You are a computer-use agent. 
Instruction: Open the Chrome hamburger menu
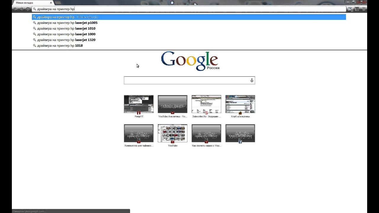(x=364, y=9)
